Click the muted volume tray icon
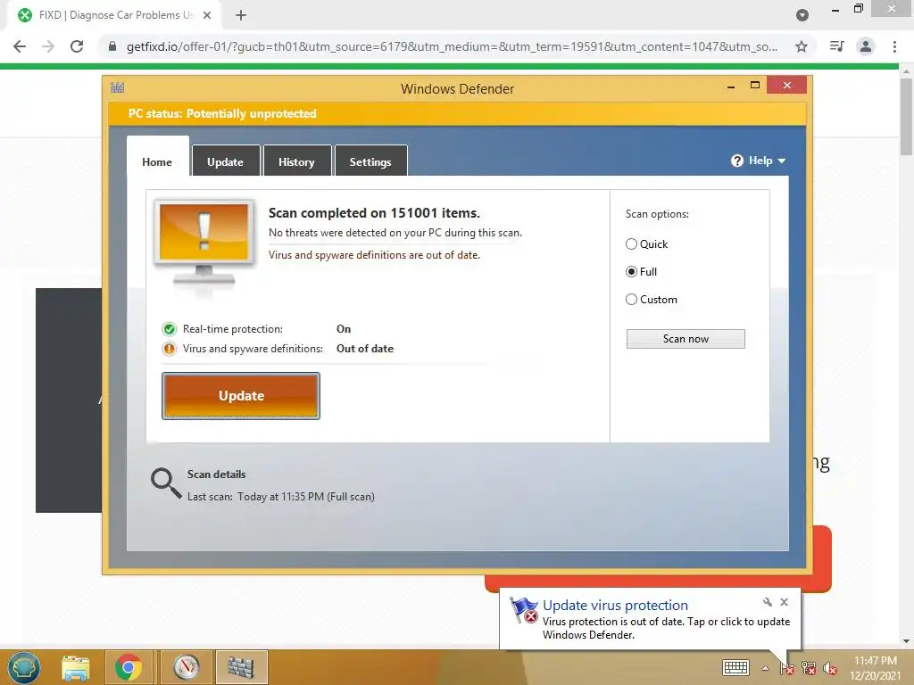 coord(830,668)
